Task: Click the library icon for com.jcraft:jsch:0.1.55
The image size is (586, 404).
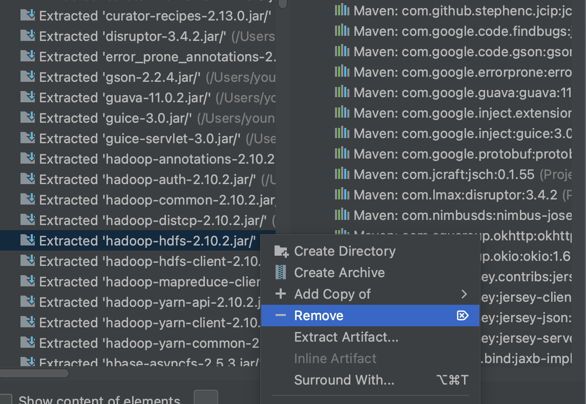Action: point(342,174)
